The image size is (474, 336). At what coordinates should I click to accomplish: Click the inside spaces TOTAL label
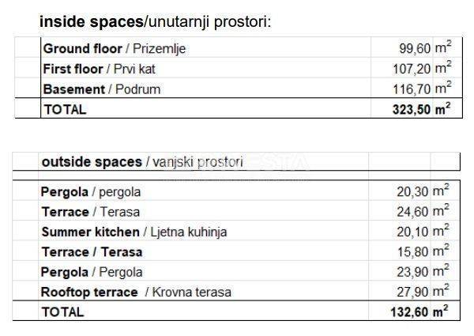pos(65,109)
